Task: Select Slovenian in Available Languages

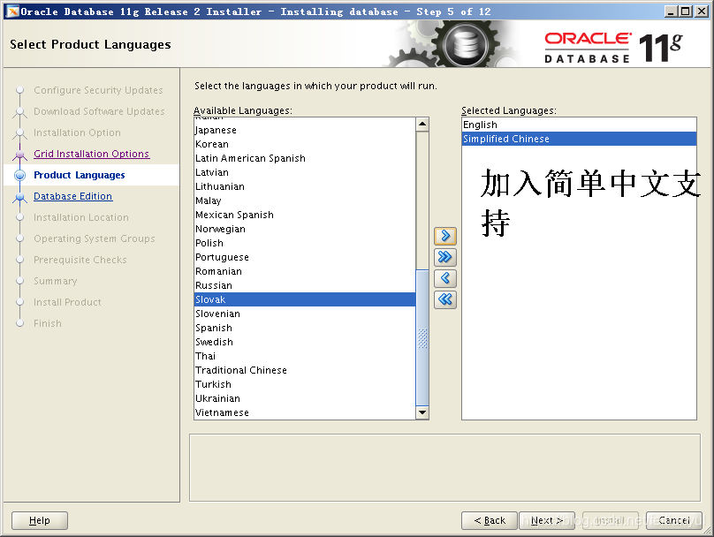Action: 305,314
